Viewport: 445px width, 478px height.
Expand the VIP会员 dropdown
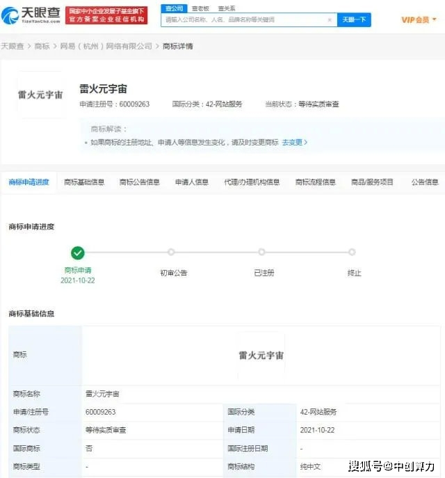coord(419,19)
